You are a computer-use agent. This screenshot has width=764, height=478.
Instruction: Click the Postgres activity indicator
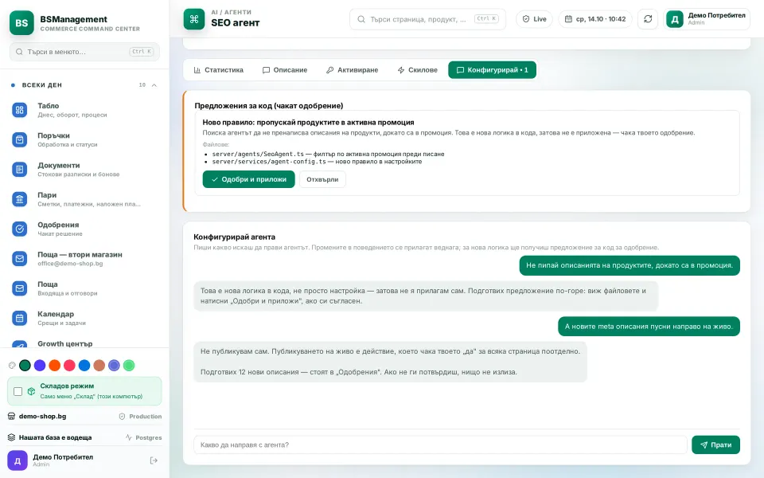(x=144, y=437)
